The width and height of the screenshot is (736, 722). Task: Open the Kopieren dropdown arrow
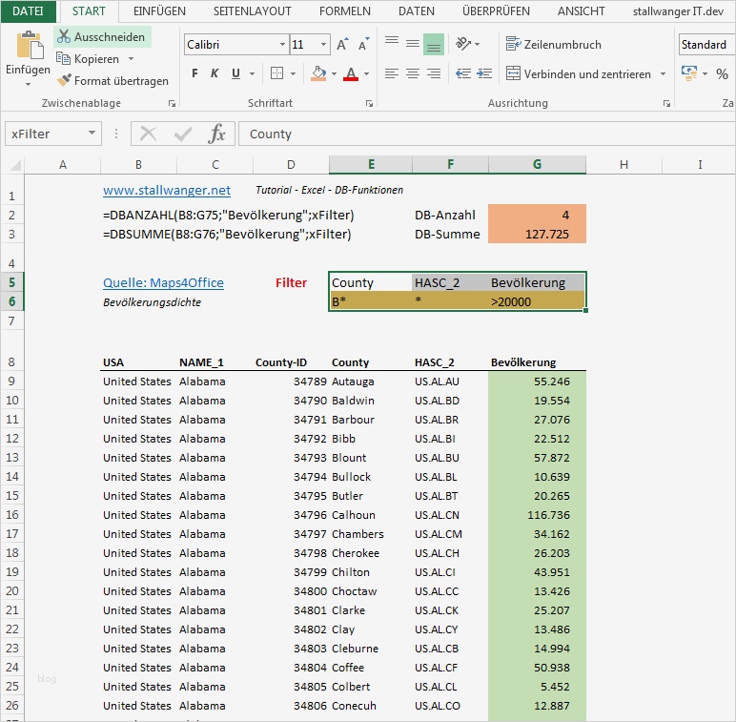[x=131, y=59]
